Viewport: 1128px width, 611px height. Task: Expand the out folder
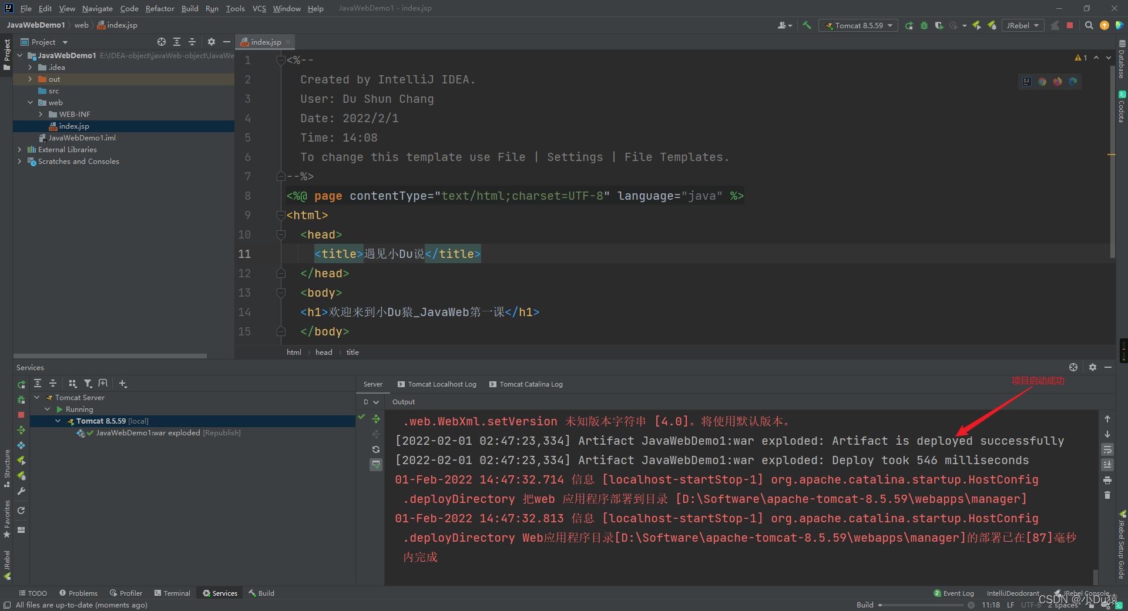pos(31,79)
